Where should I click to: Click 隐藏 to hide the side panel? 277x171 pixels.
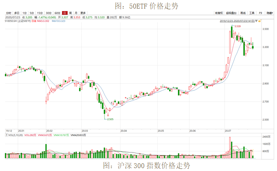(270, 13)
